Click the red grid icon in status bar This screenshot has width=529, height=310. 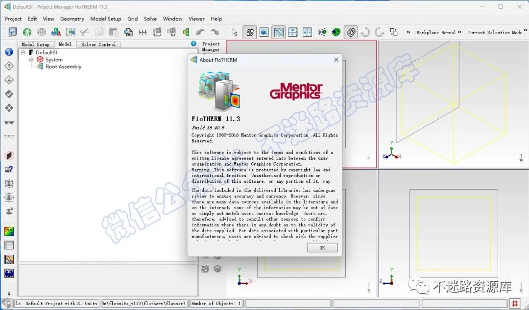pyautogui.click(x=515, y=303)
